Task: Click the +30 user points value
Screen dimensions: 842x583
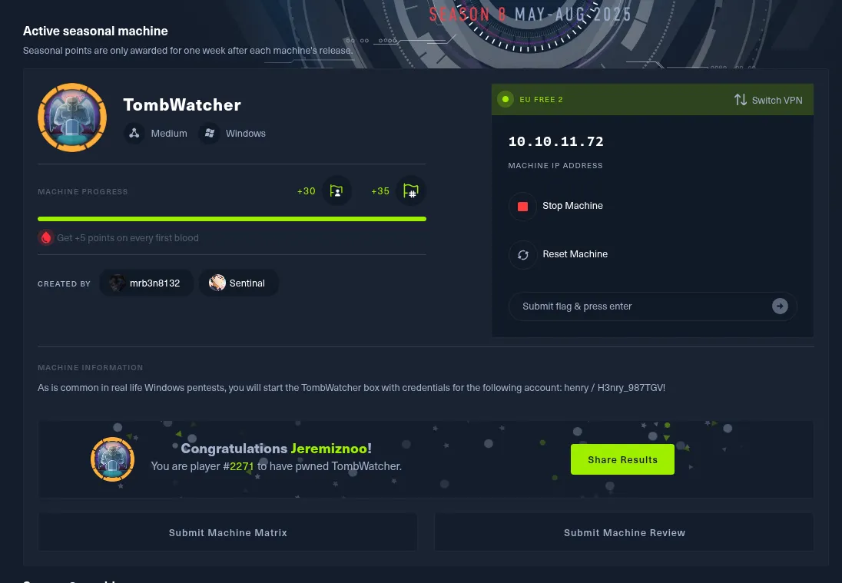Action: click(306, 191)
